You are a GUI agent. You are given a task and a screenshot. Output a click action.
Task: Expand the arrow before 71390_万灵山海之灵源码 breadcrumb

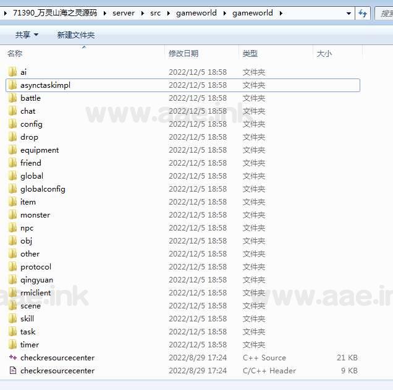click(x=6, y=13)
